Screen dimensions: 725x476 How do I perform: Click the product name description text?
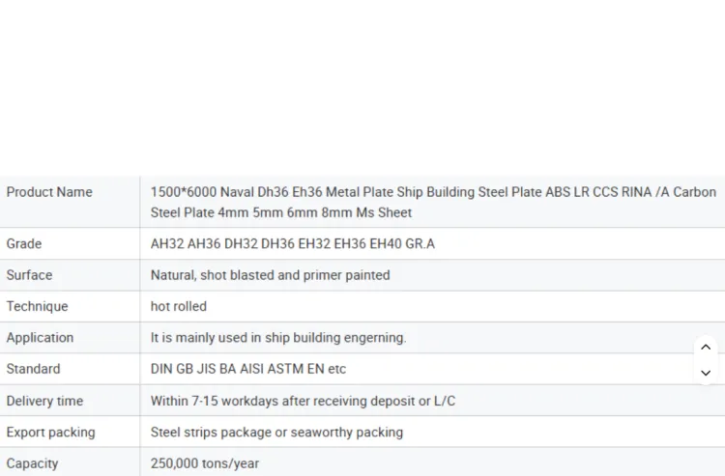coord(433,202)
